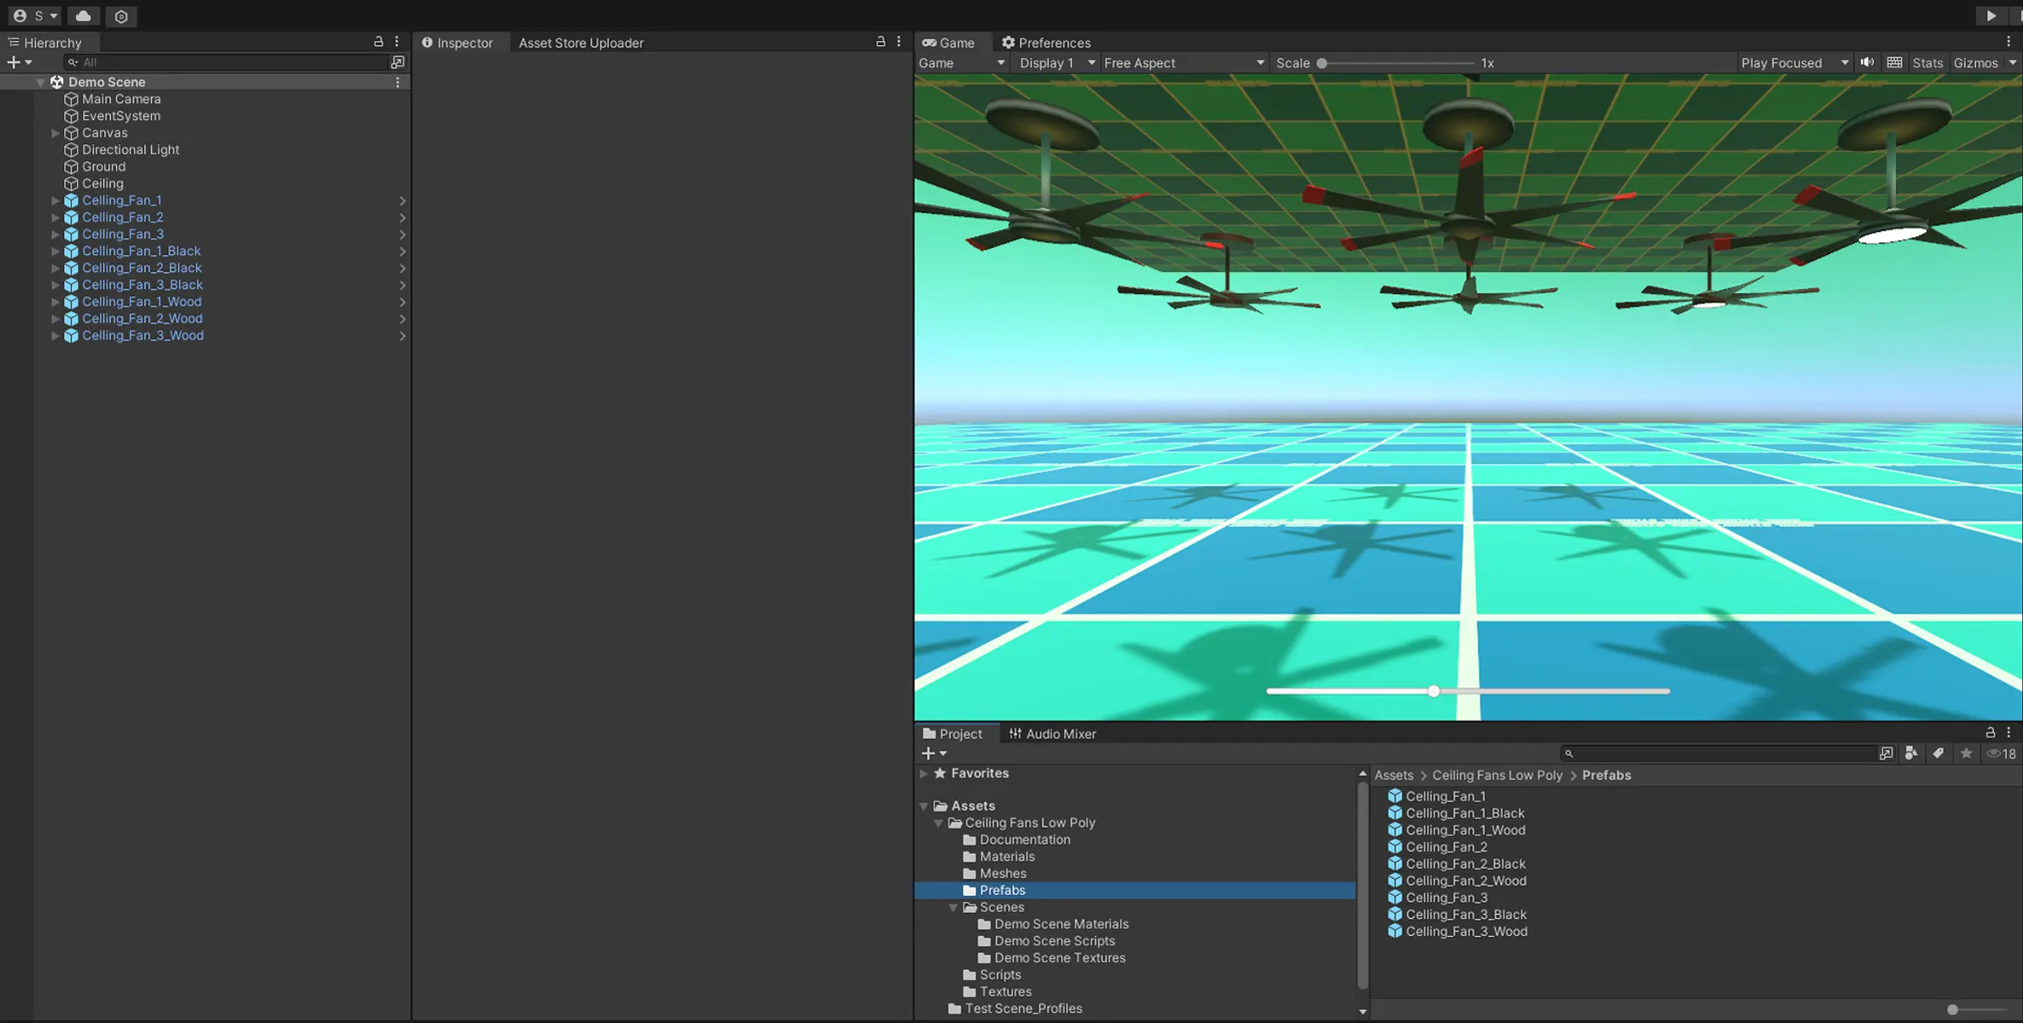Open Unity version control icon
Viewport: 2023px width, 1023px height.
[x=121, y=16]
